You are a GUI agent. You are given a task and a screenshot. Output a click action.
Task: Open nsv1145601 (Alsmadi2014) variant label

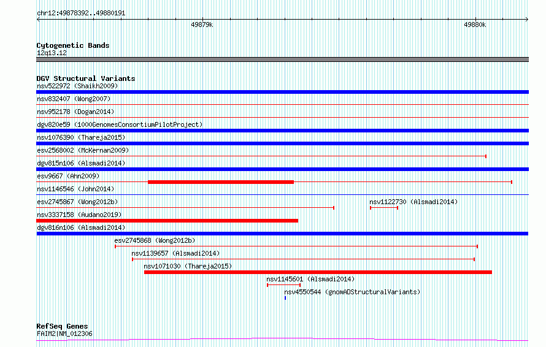(310, 279)
